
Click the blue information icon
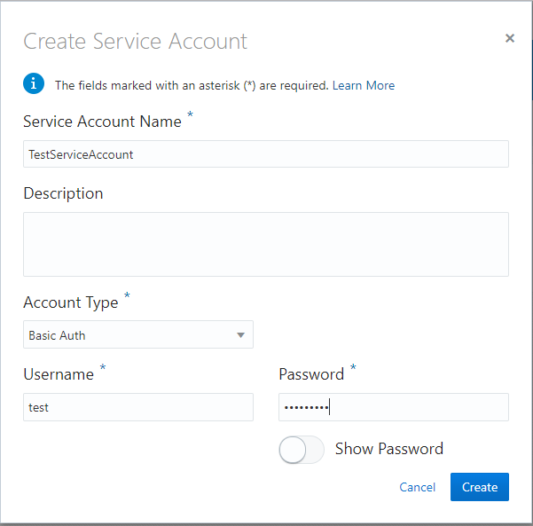tap(34, 83)
